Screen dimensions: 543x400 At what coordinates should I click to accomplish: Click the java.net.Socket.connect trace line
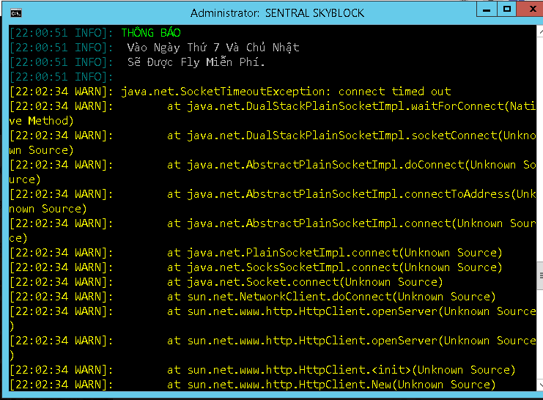(x=305, y=282)
